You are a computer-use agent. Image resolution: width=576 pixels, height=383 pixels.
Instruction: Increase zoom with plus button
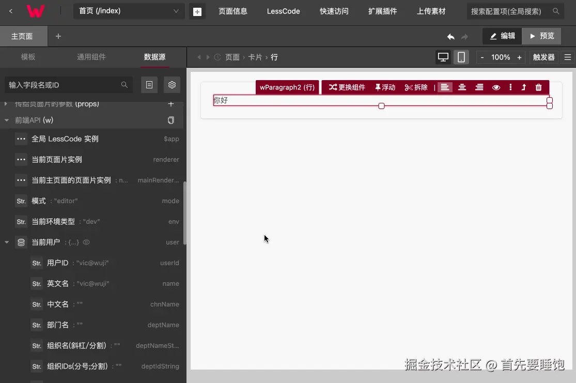(x=519, y=57)
